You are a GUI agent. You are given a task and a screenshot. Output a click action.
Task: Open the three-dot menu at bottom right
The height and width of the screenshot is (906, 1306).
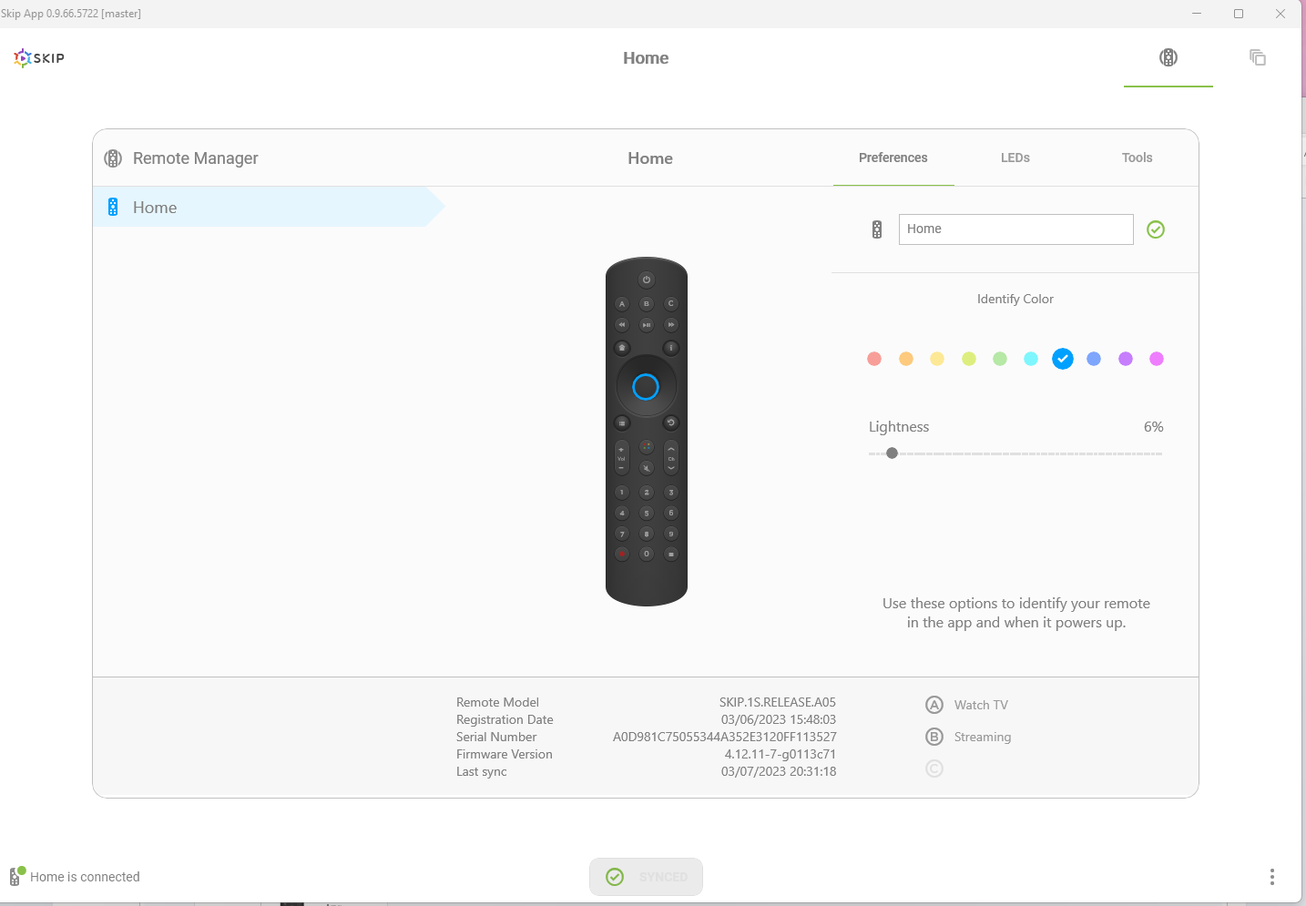click(1272, 877)
